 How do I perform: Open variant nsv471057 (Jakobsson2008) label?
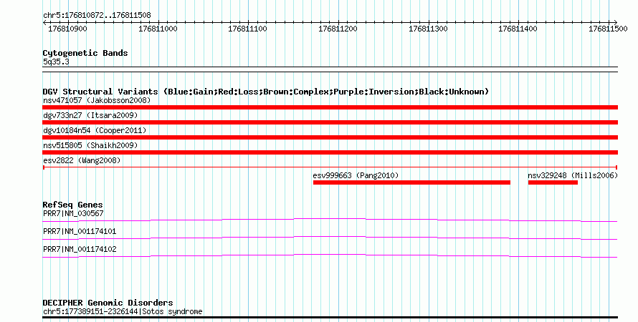[97, 100]
